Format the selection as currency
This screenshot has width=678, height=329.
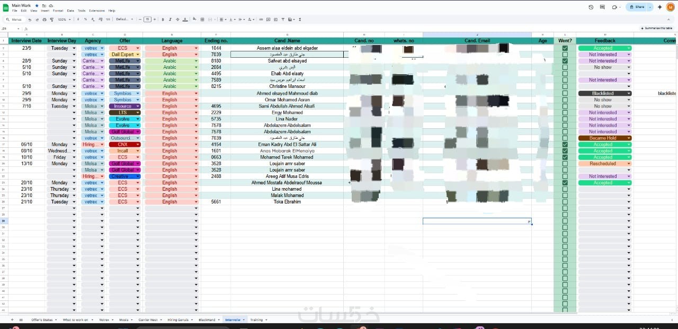pos(78,19)
